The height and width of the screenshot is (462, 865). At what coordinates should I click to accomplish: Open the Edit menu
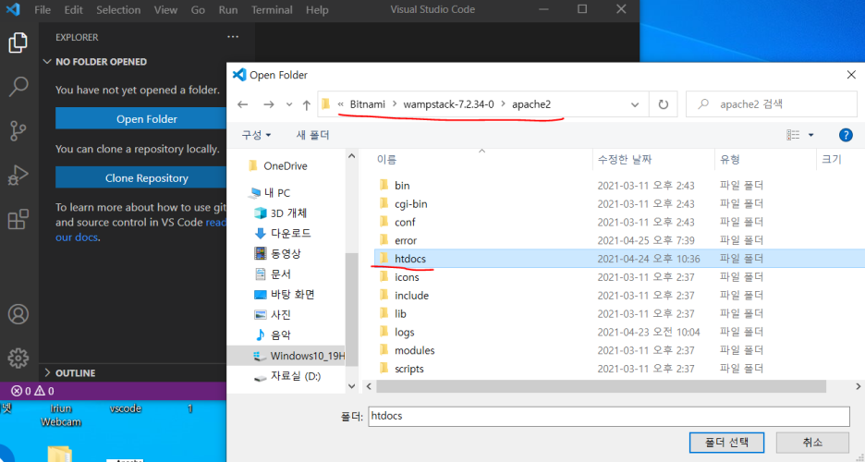point(73,10)
